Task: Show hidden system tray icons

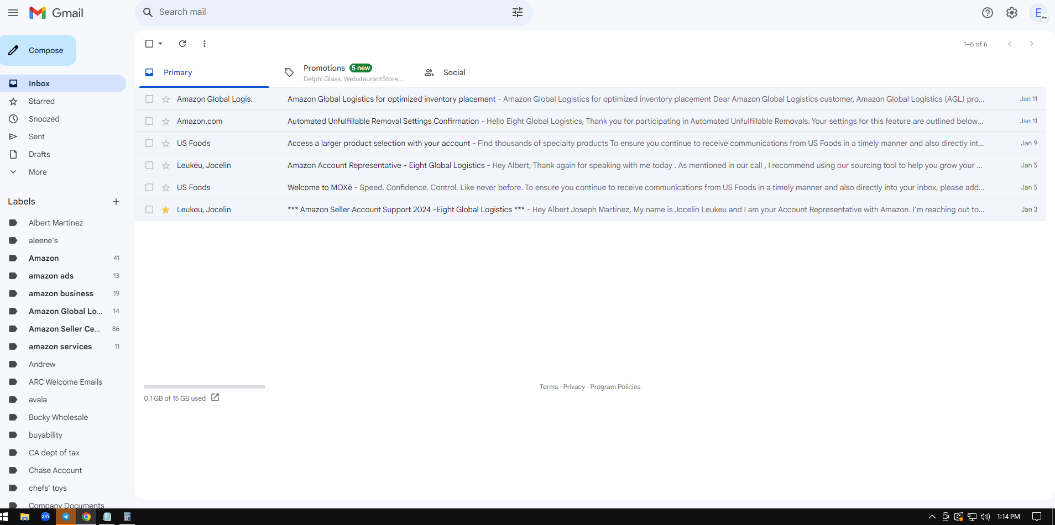Action: (932, 517)
